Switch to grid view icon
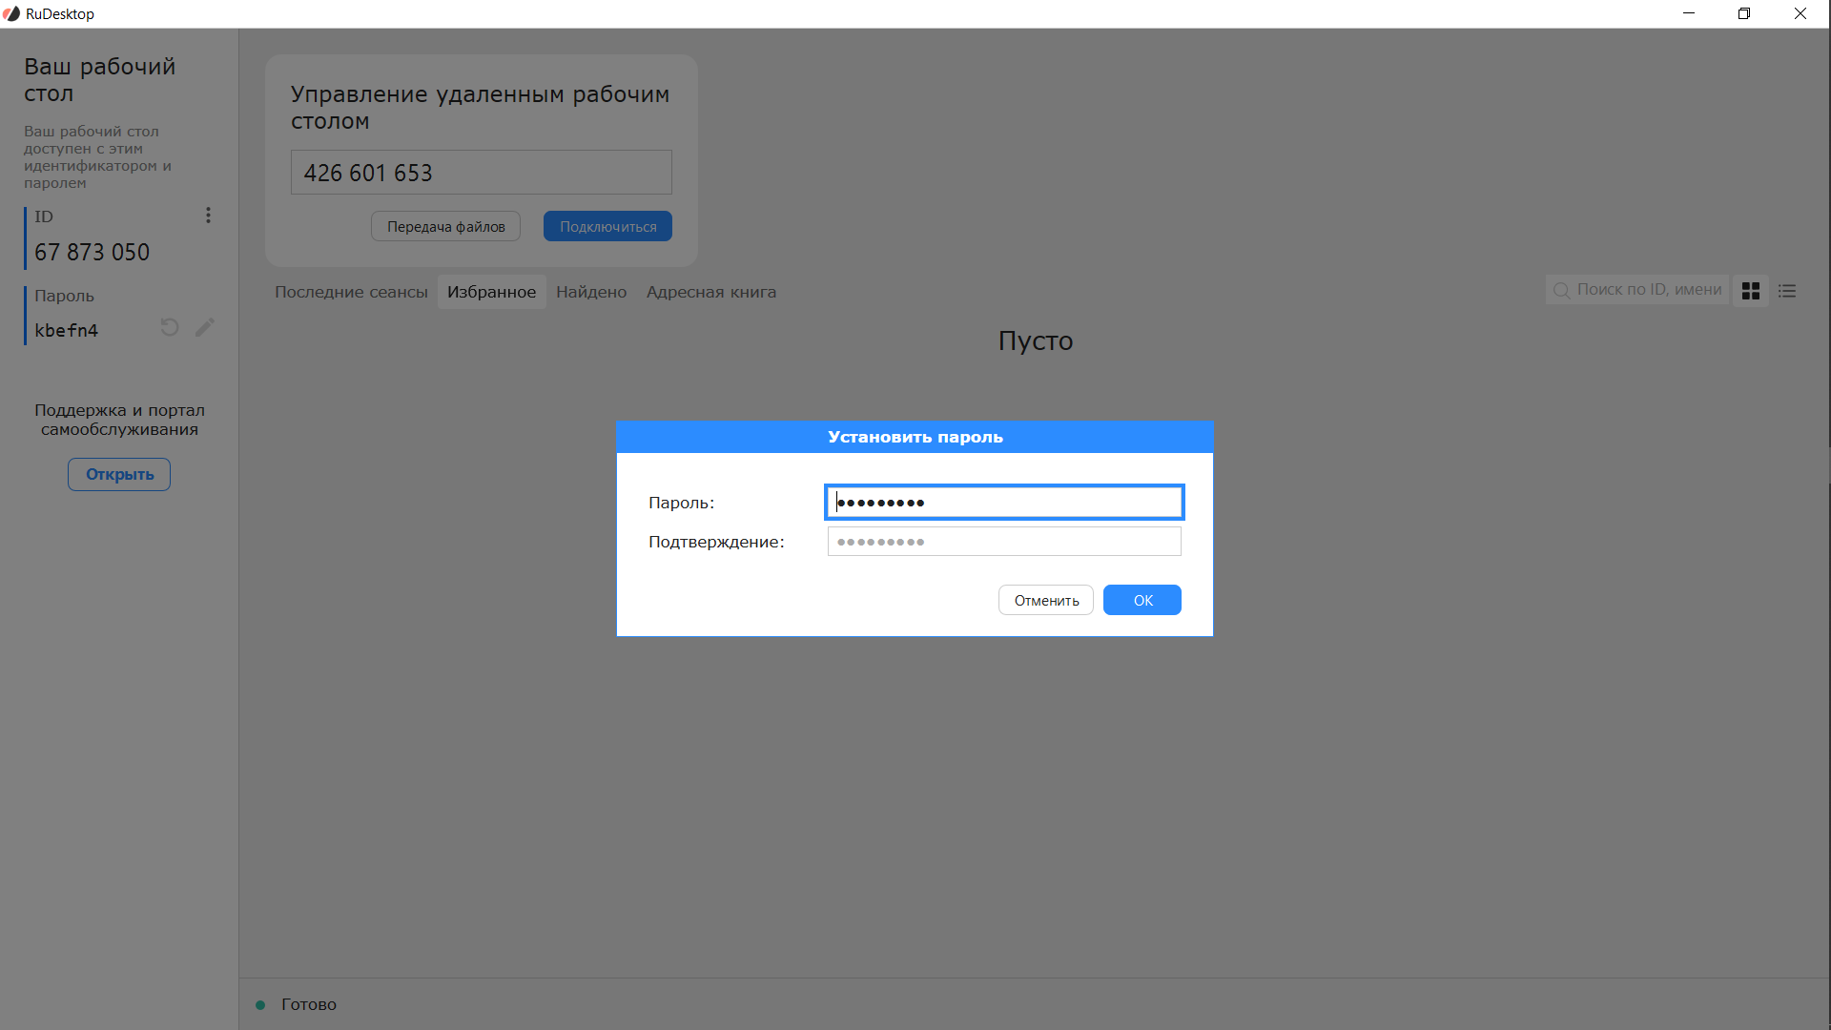This screenshot has width=1831, height=1030. coord(1751,291)
